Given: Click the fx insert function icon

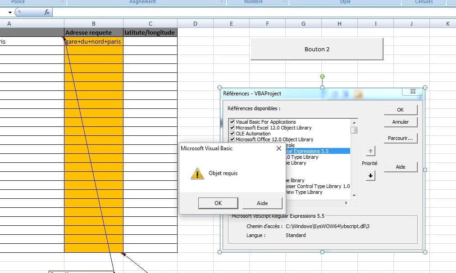Looking at the screenshot, I should pyautogui.click(x=47, y=12).
